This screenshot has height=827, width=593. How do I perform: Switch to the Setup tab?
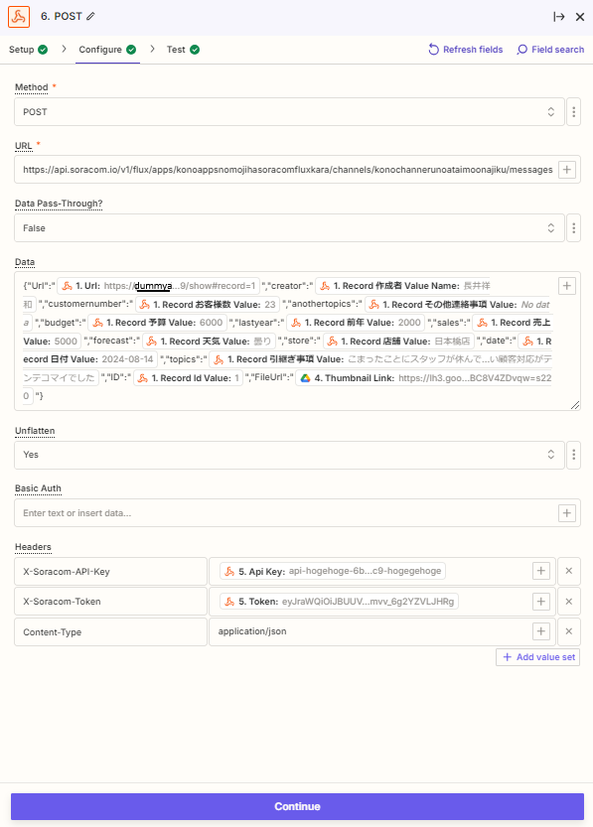[x=28, y=50]
